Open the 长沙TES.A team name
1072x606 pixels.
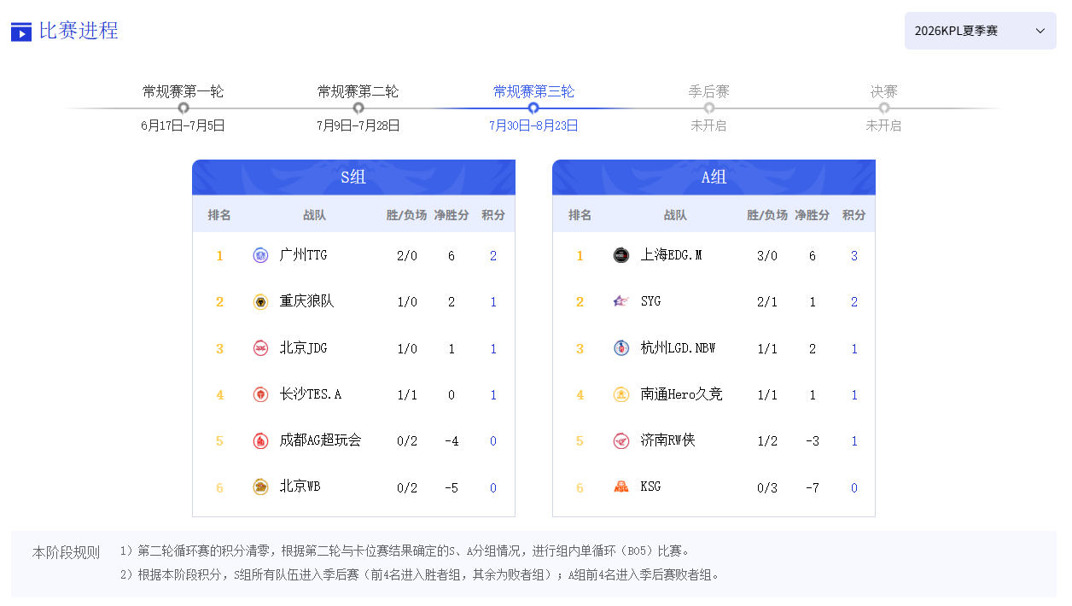(311, 394)
